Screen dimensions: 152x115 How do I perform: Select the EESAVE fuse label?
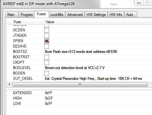pyautogui.click(x=20, y=46)
